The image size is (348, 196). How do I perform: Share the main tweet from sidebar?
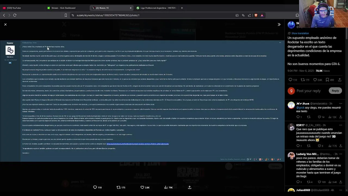pyautogui.click(x=340, y=80)
